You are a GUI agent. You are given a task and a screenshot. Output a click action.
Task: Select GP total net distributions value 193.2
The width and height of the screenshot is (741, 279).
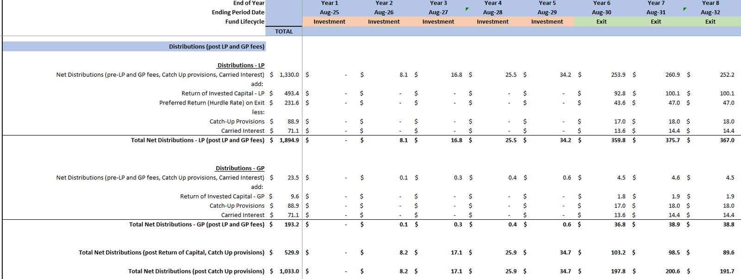point(291,224)
